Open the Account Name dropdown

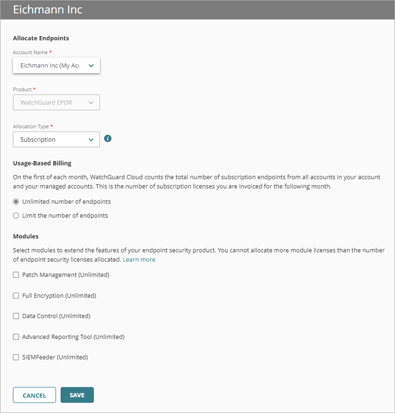57,65
